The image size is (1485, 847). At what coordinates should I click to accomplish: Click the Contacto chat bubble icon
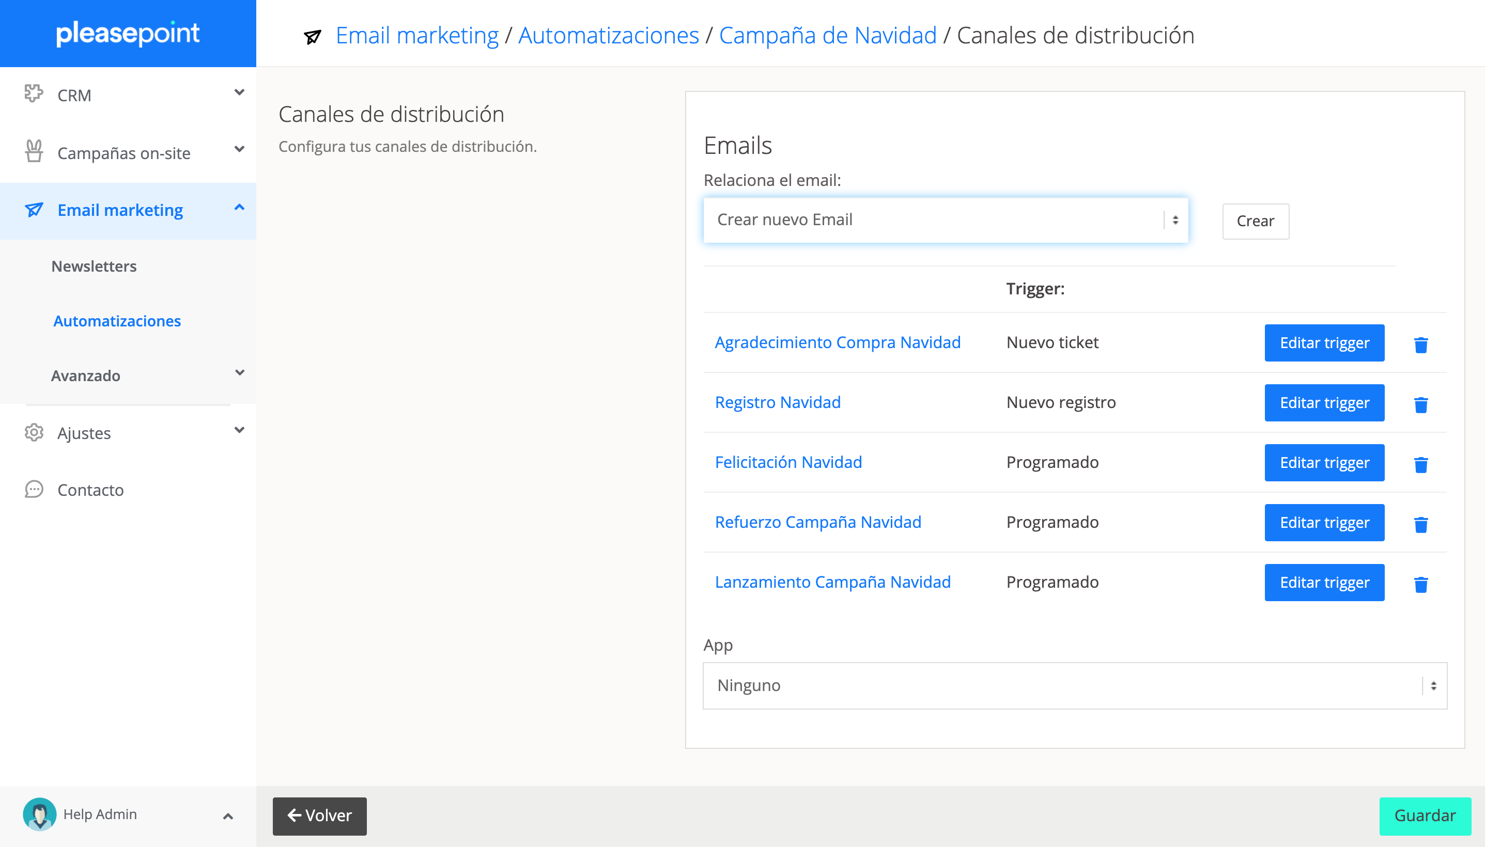point(34,489)
